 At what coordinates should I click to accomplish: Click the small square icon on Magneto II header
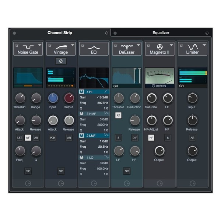coord(148,45)
